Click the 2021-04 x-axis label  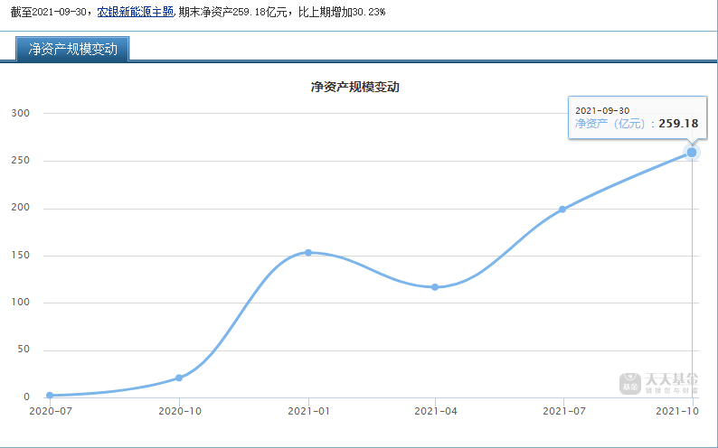[x=436, y=411]
